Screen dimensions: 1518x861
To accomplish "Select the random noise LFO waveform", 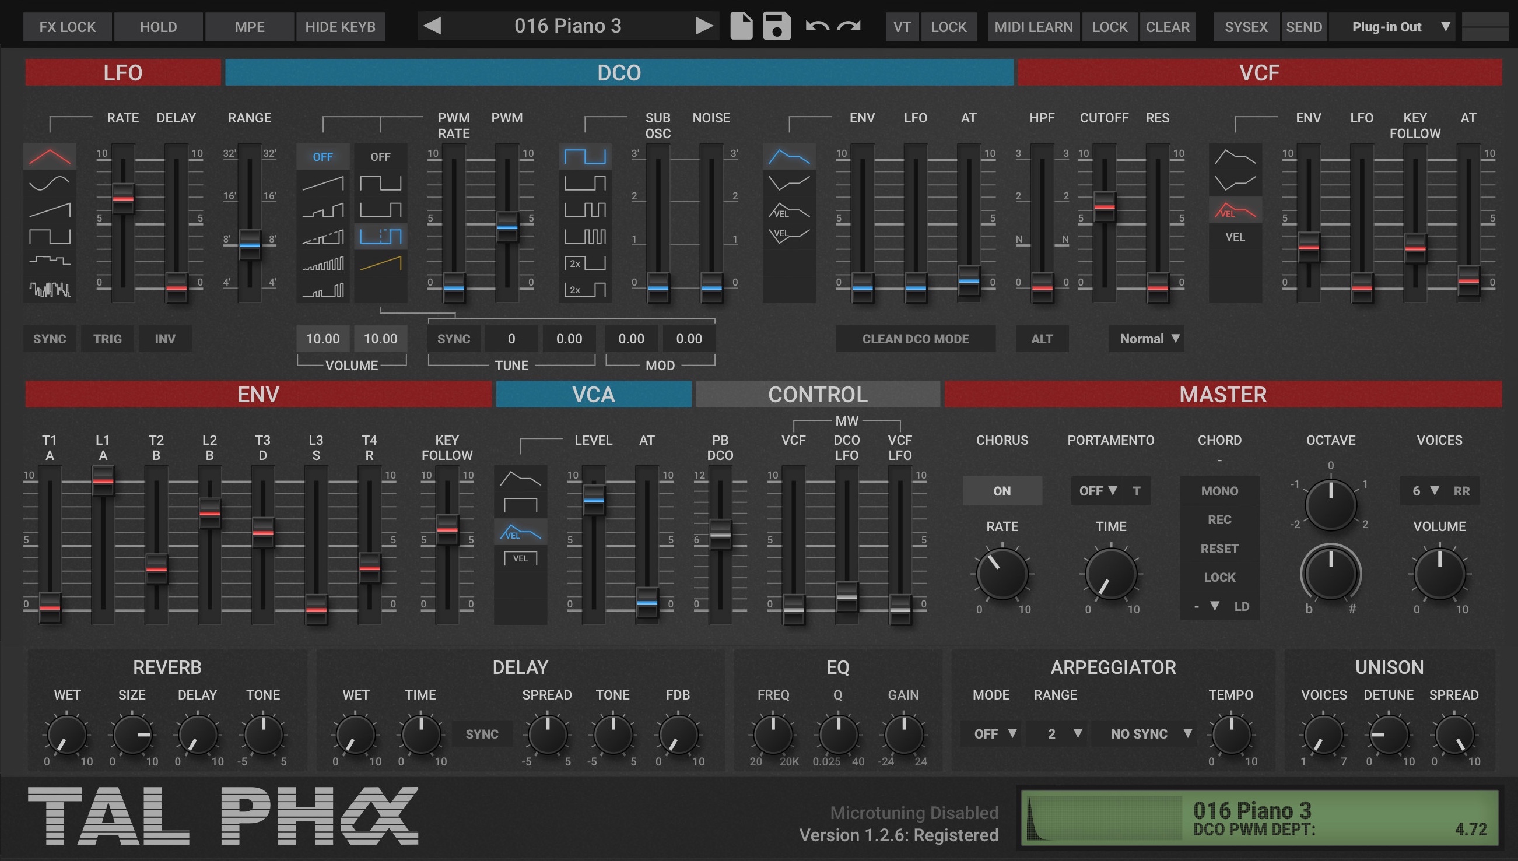I will (50, 289).
